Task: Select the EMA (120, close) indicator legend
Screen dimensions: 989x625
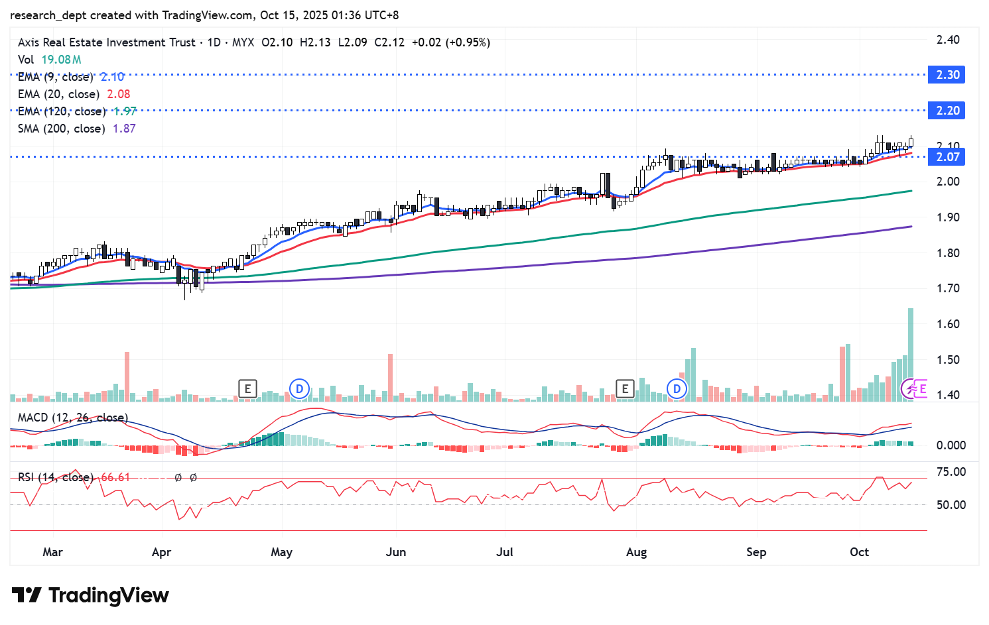Action: [x=61, y=111]
